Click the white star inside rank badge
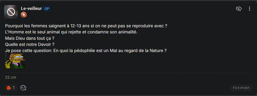Screen dimensions: 257x96 [24, 15]
